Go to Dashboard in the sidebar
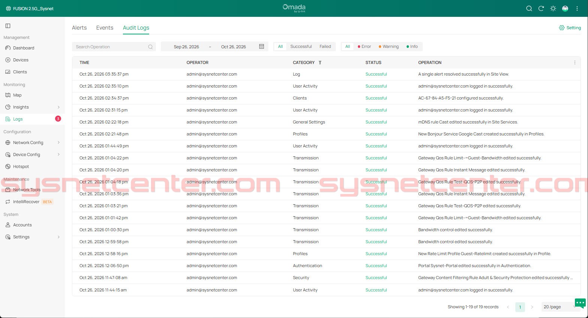The image size is (588, 318). click(24, 48)
